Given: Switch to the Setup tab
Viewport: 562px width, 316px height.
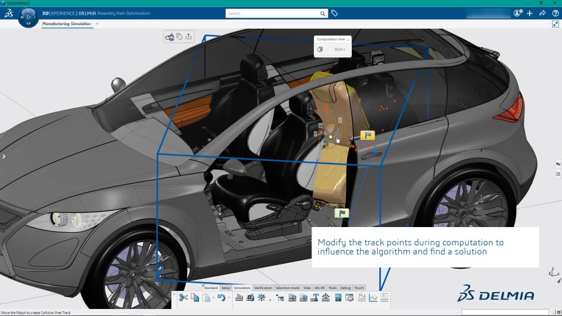Looking at the screenshot, I should pos(226,288).
